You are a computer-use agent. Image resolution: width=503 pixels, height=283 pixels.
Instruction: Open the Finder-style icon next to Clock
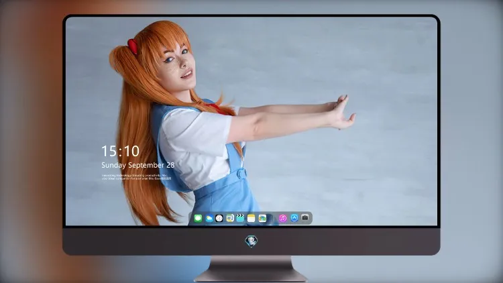[229, 219]
